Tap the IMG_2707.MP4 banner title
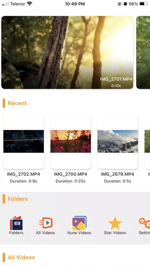This screenshot has height=266, width=150. pyautogui.click(x=116, y=79)
